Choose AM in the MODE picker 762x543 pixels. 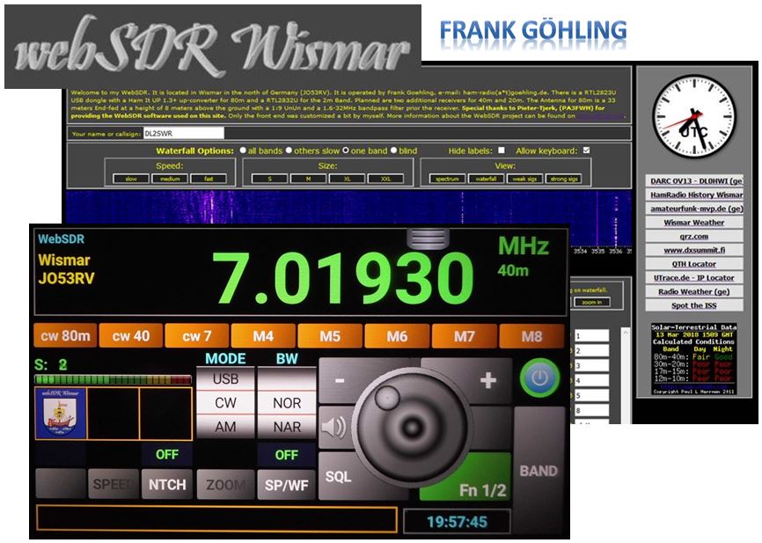(x=225, y=426)
